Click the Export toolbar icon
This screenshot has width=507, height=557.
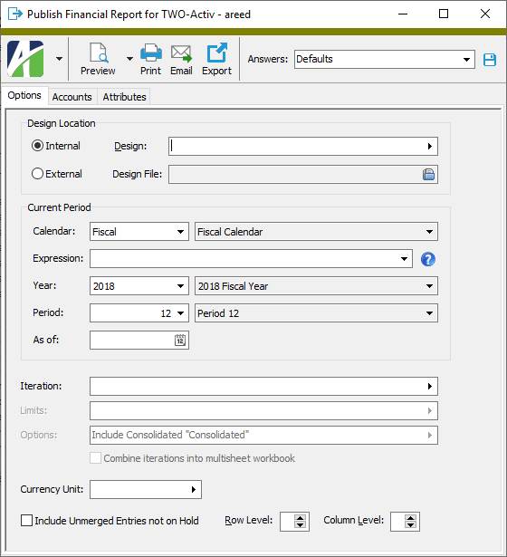pyautogui.click(x=216, y=53)
